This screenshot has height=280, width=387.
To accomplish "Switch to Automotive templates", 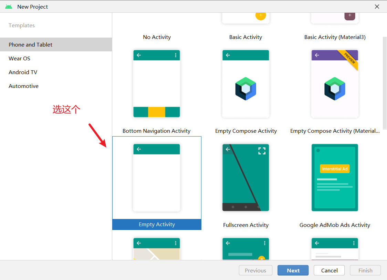I will [x=56, y=86].
